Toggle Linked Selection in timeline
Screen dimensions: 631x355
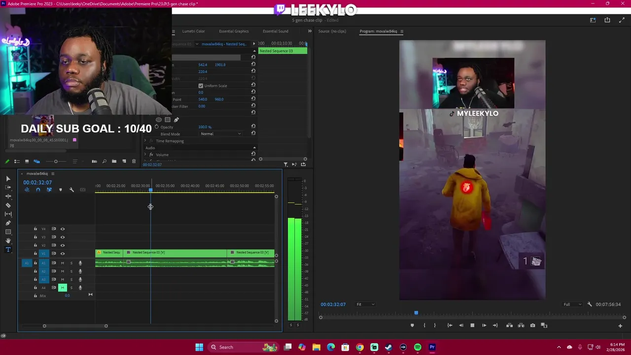(49, 190)
